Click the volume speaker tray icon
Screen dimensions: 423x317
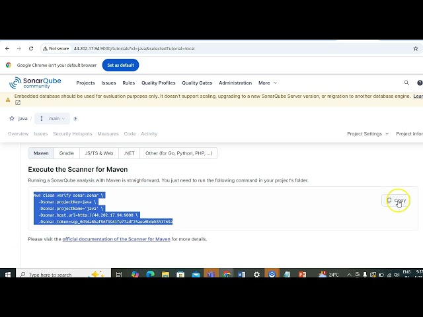click(397, 275)
